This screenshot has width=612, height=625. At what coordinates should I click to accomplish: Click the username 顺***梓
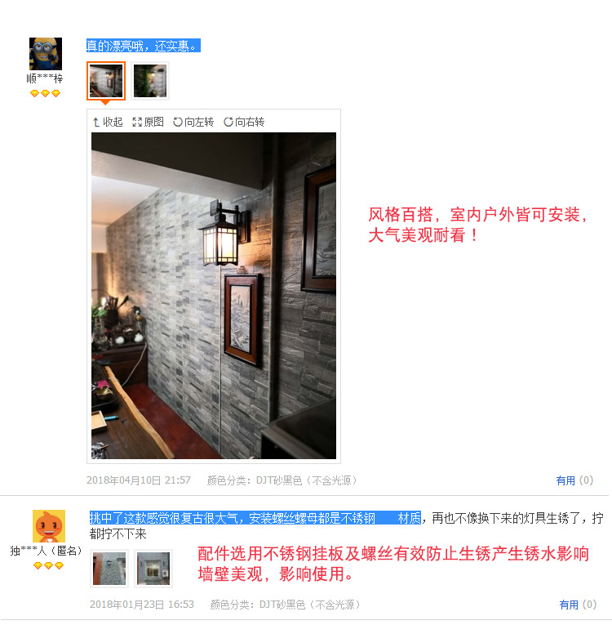click(x=45, y=78)
